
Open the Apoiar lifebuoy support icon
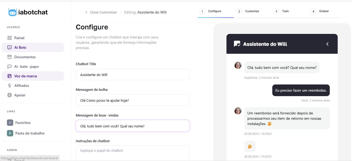[x=10, y=95]
